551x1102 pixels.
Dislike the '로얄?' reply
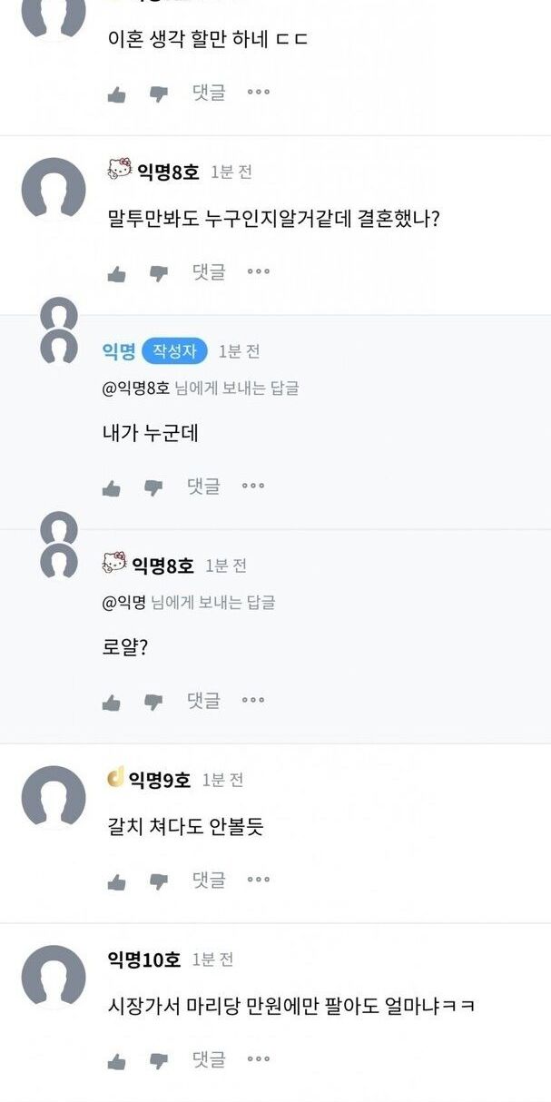[153, 703]
